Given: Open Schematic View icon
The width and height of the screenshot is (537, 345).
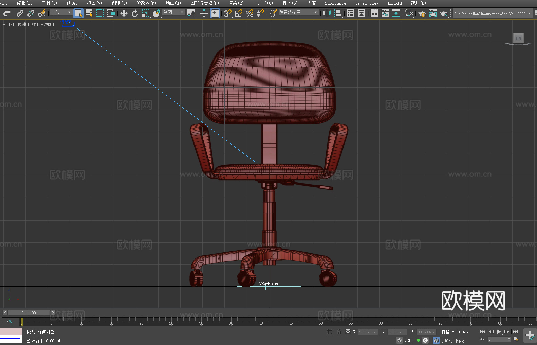Looking at the screenshot, I should tap(396, 13).
